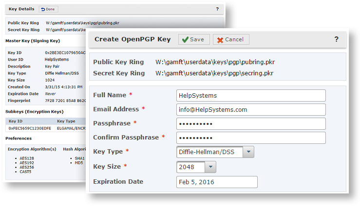Click the secring.pkr path in Create OpenPGP Key
Image resolution: width=360 pixels, height=209 pixels.
[214, 73]
